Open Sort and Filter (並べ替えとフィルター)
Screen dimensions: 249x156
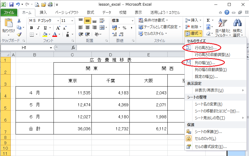pyautogui.click(x=223, y=28)
